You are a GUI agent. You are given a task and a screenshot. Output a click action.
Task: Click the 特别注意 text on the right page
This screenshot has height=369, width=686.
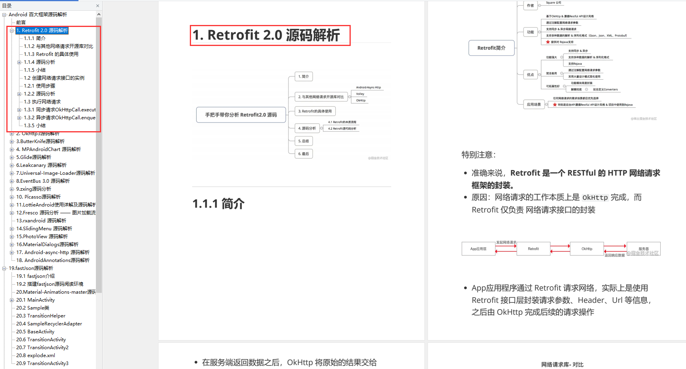pos(479,155)
